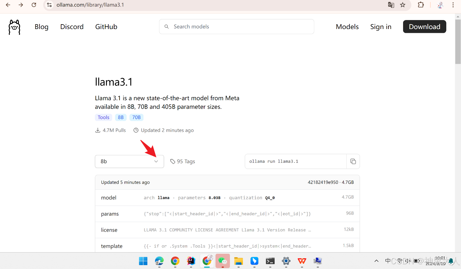Open the Models page
Viewport: 461px width, 269px height.
347,27
